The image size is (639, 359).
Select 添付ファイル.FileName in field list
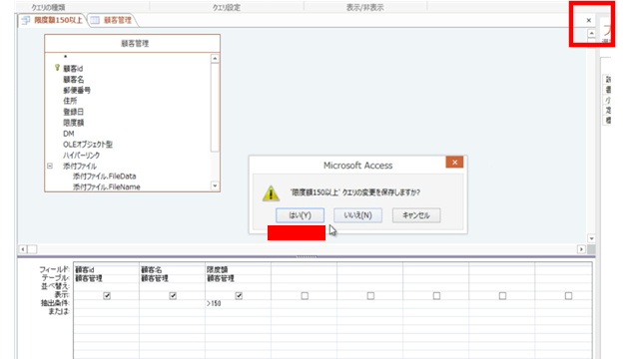tap(107, 186)
